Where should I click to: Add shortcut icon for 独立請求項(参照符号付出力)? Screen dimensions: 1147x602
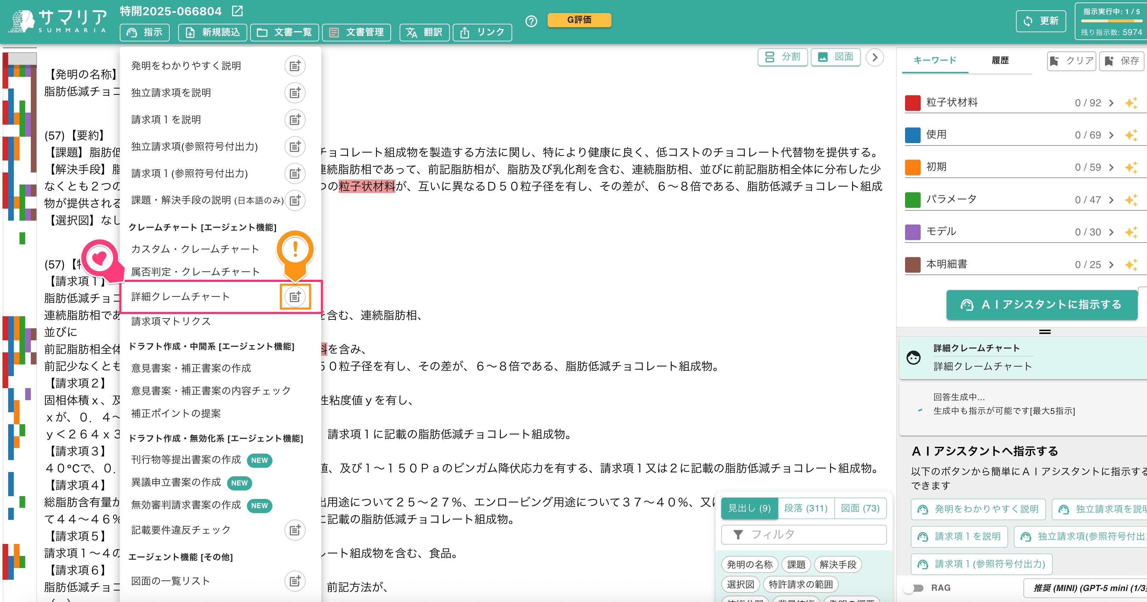tap(295, 147)
